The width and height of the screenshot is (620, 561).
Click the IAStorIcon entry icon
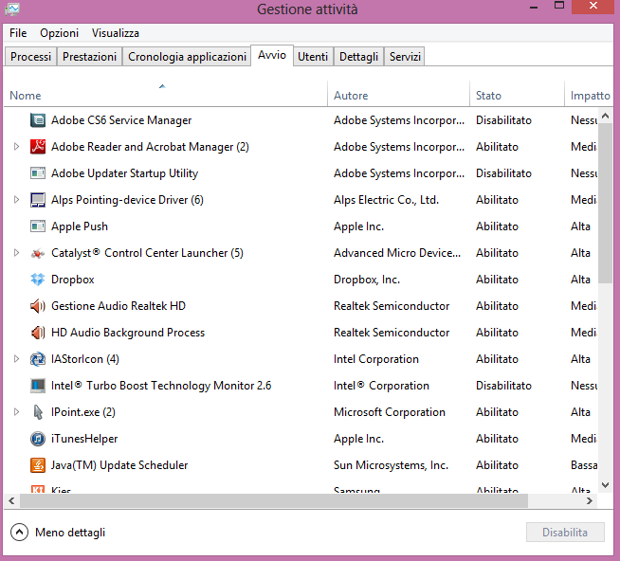[x=38, y=359]
